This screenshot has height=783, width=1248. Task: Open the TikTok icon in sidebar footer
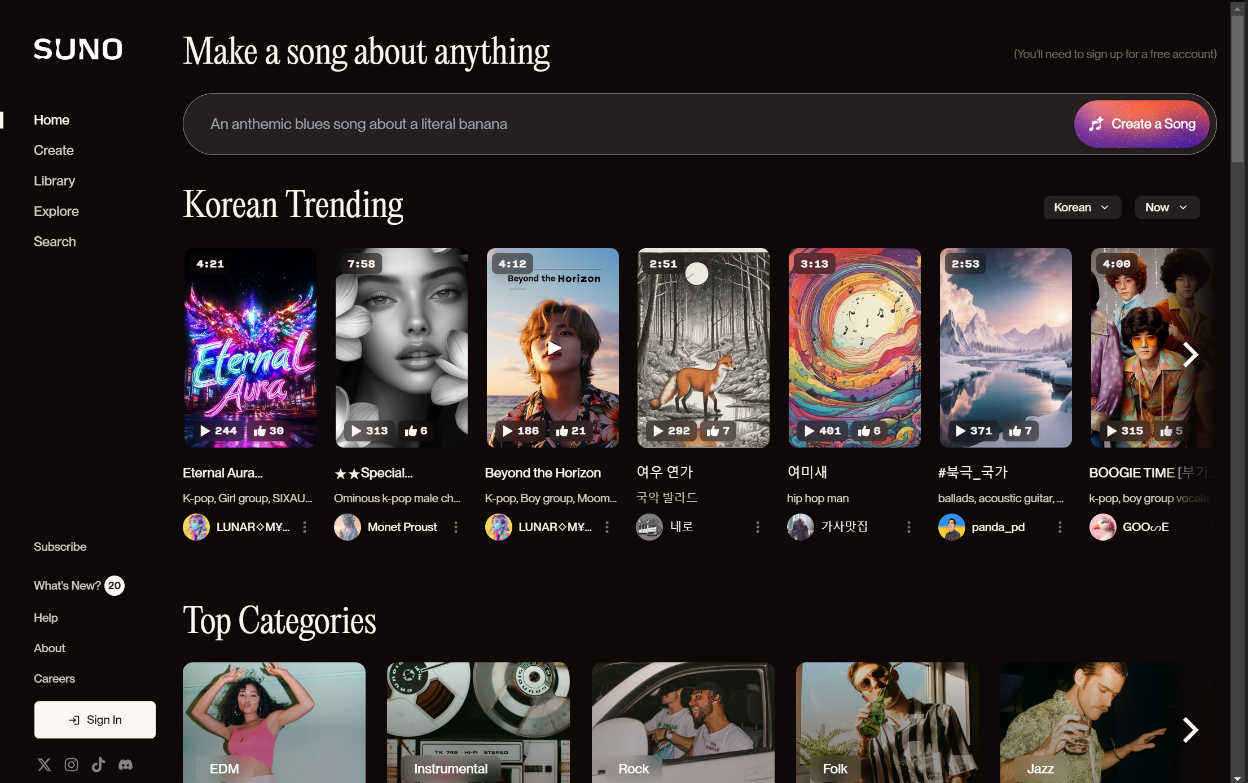[98, 765]
